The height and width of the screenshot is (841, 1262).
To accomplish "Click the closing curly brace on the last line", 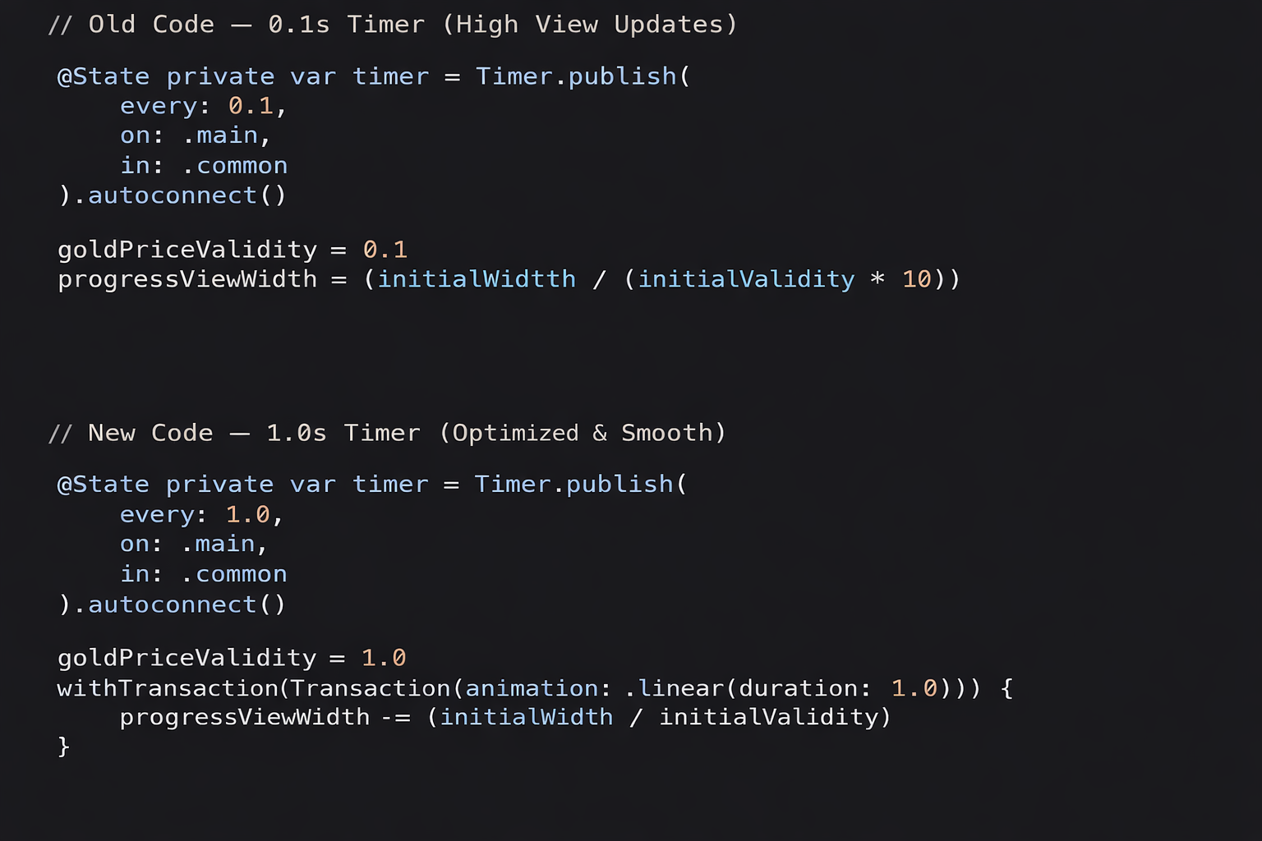I will 63,746.
